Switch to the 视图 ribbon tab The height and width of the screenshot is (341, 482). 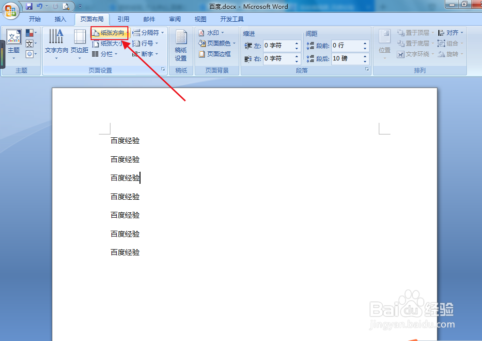(x=200, y=19)
